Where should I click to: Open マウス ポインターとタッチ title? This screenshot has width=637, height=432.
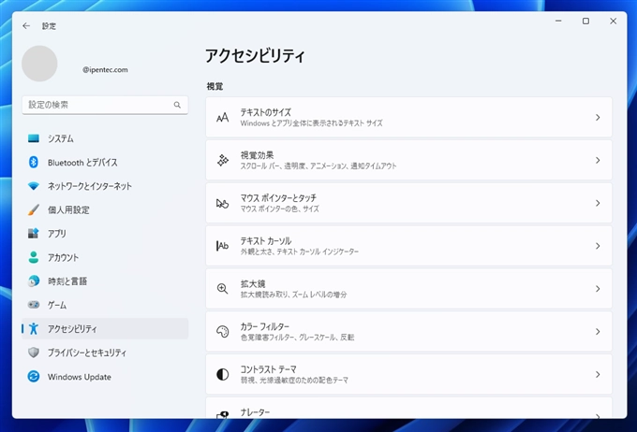click(x=278, y=198)
